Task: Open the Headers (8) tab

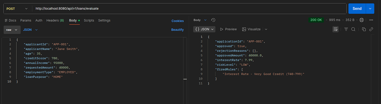Action: 55,20
